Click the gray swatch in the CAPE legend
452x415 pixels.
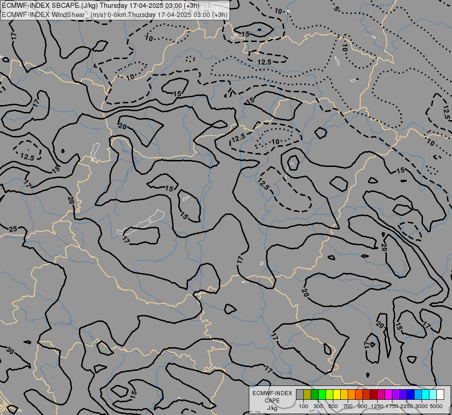300,395
